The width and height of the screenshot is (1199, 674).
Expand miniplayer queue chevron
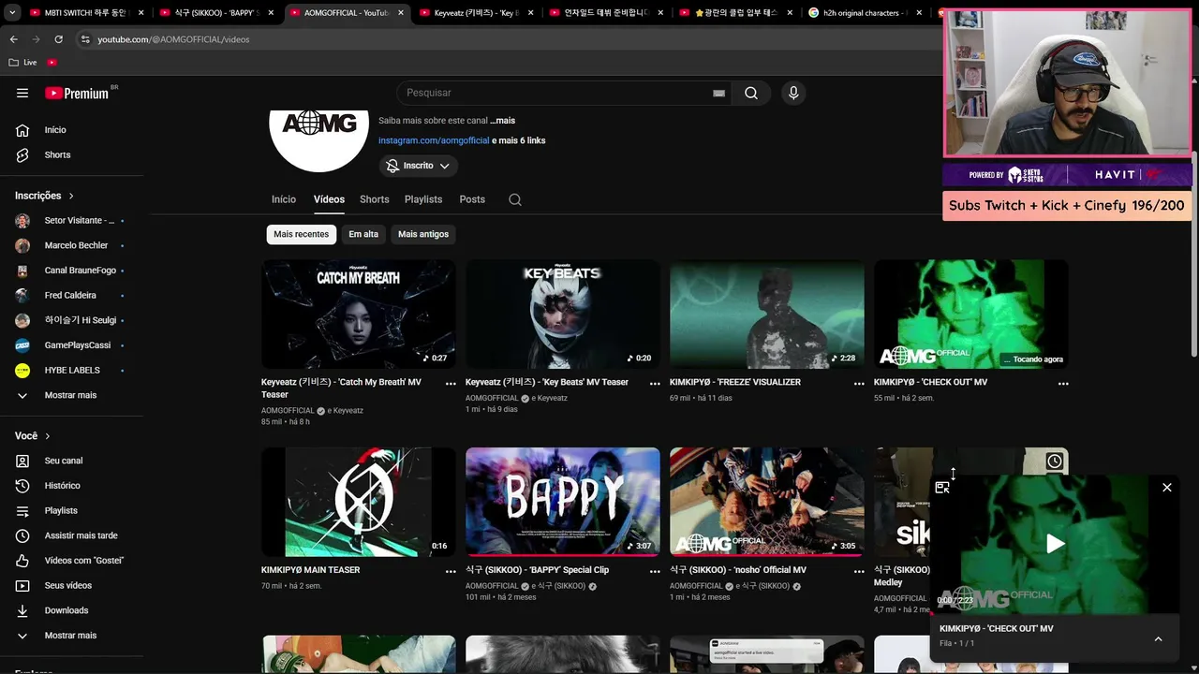[1158, 639]
